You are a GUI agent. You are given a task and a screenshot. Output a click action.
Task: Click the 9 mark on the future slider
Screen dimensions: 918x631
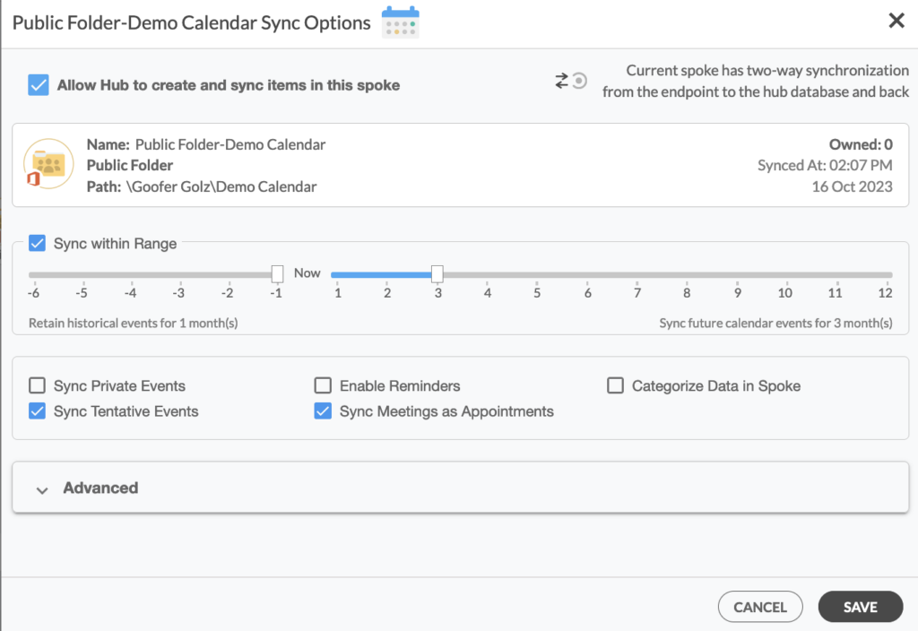click(x=737, y=293)
